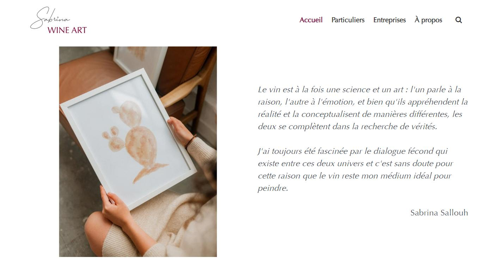This screenshot has width=503, height=270.
Task: Go to the Accueil menu item
Action: pos(311,20)
